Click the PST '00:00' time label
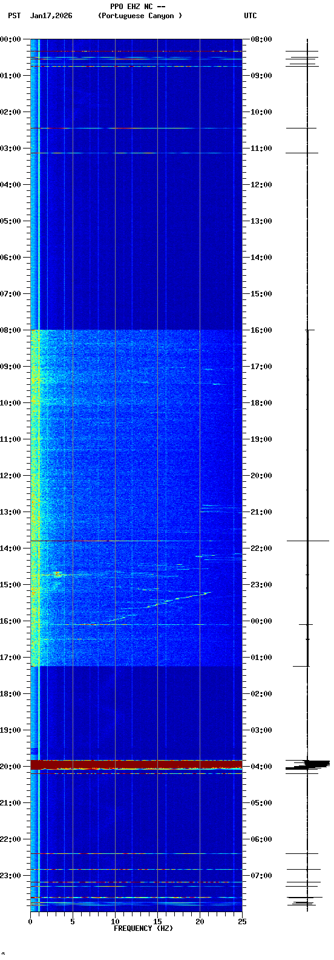This screenshot has height=960, width=334. tap(10, 39)
